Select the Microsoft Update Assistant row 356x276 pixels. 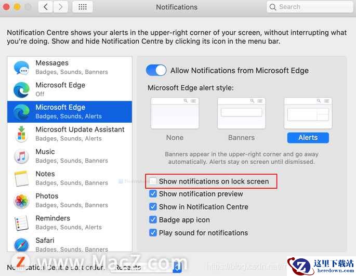pos(70,134)
